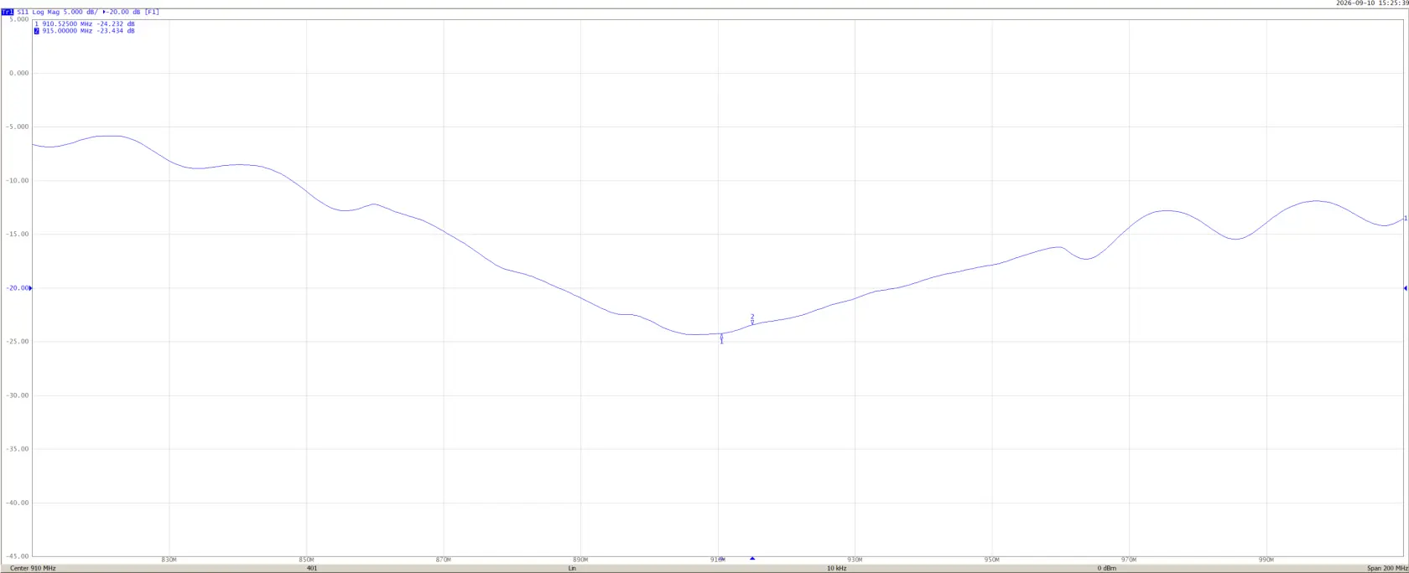Screen dimensions: 1409x573
Task: Select the marker 1 readout 910.52500 MHz
Action: coord(67,24)
